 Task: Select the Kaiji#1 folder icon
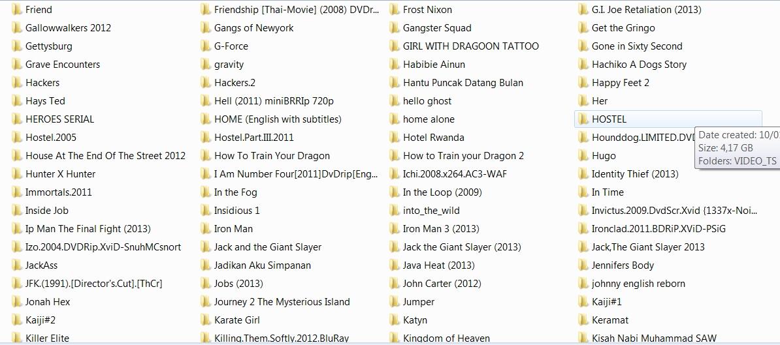click(583, 302)
